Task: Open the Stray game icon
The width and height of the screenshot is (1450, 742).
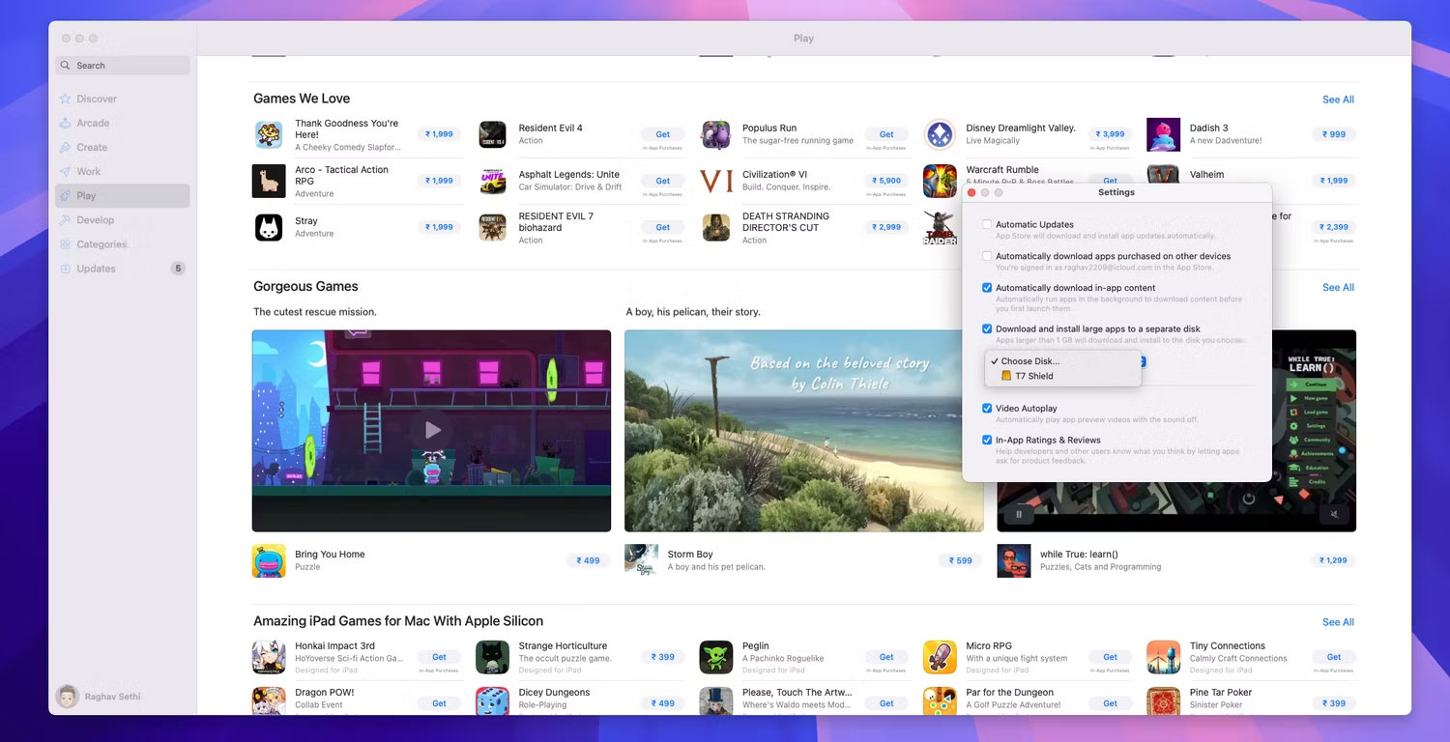Action: point(269,228)
